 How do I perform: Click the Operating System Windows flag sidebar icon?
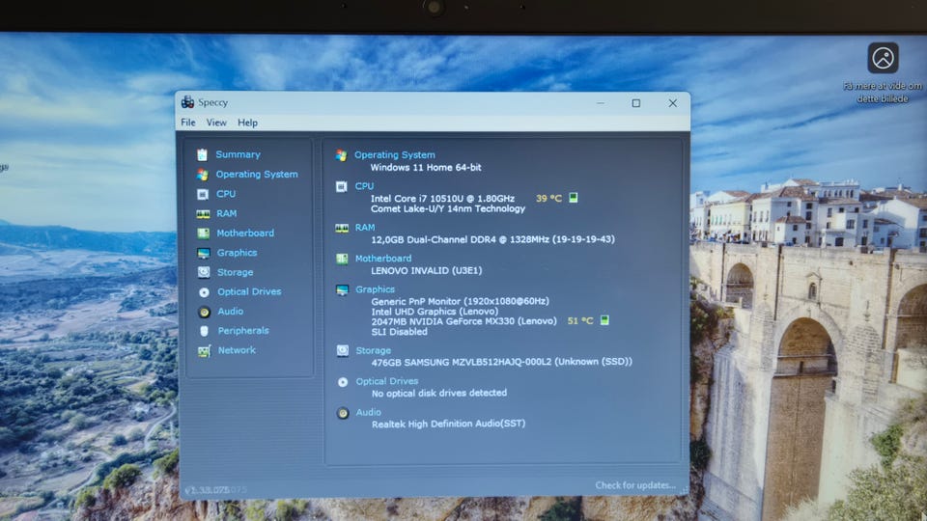(x=203, y=175)
